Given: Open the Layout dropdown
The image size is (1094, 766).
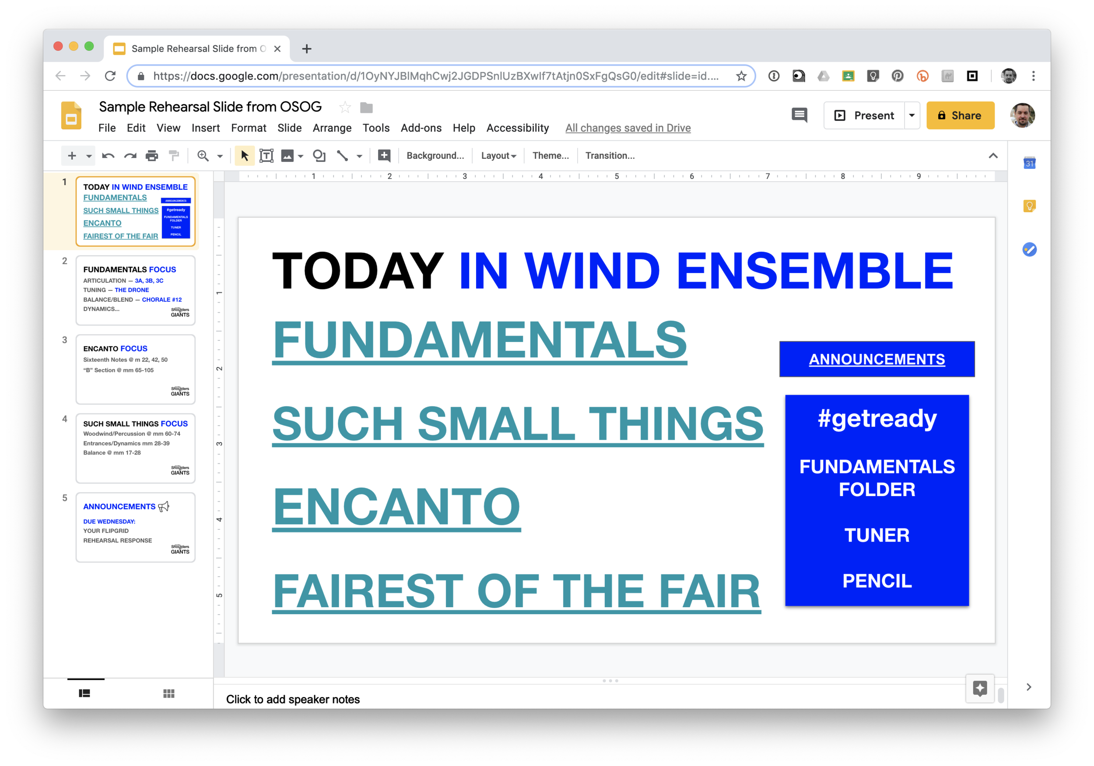Looking at the screenshot, I should [498, 156].
